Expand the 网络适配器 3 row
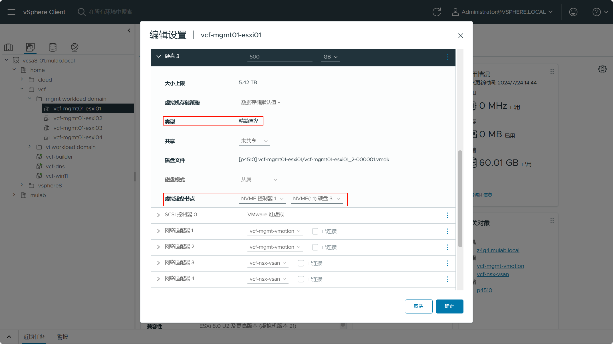The image size is (613, 344). (x=158, y=263)
